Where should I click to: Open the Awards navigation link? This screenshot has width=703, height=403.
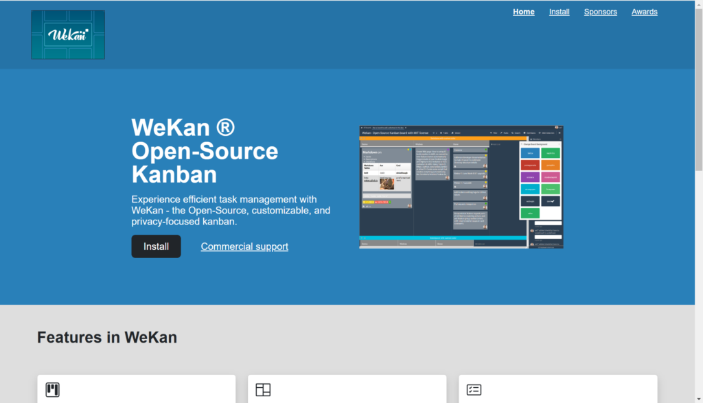tap(644, 12)
